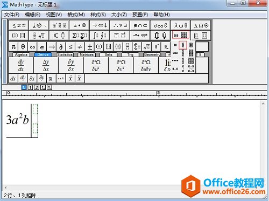Switch to the Statistics tab

pyautogui.click(x=65, y=54)
